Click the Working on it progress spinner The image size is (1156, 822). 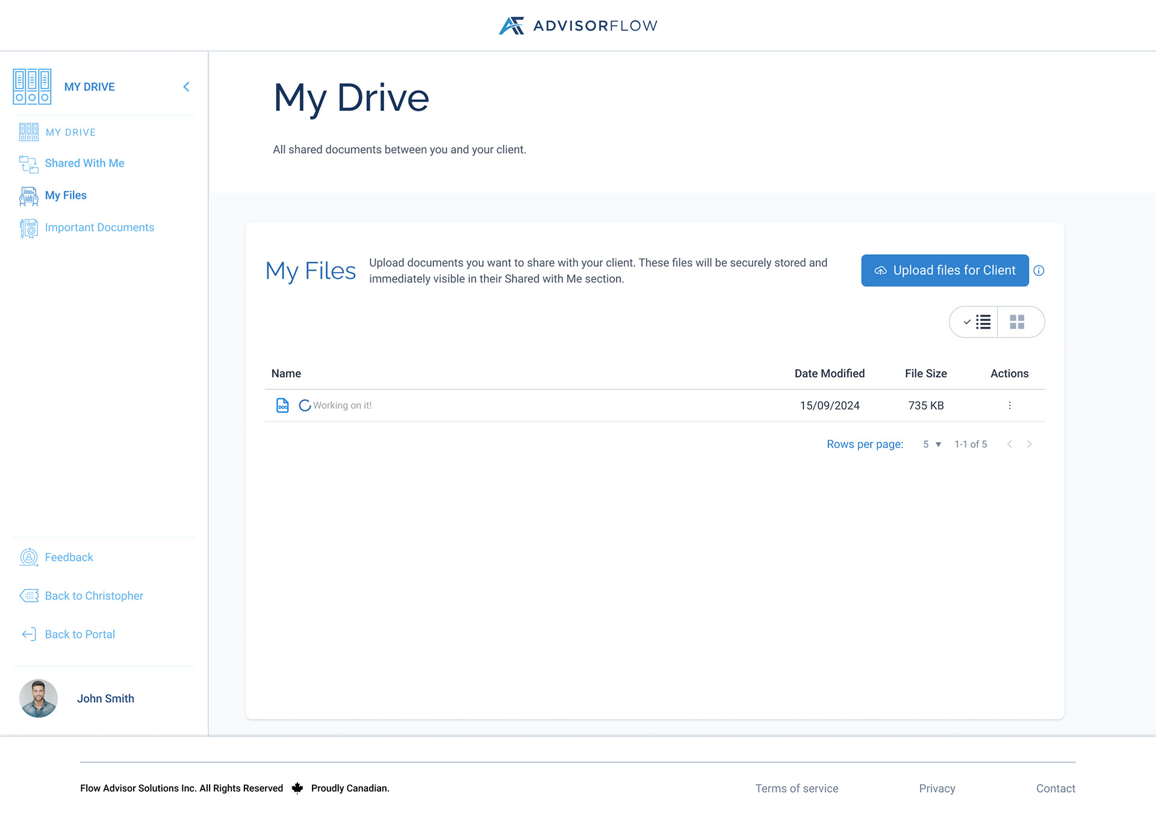304,405
